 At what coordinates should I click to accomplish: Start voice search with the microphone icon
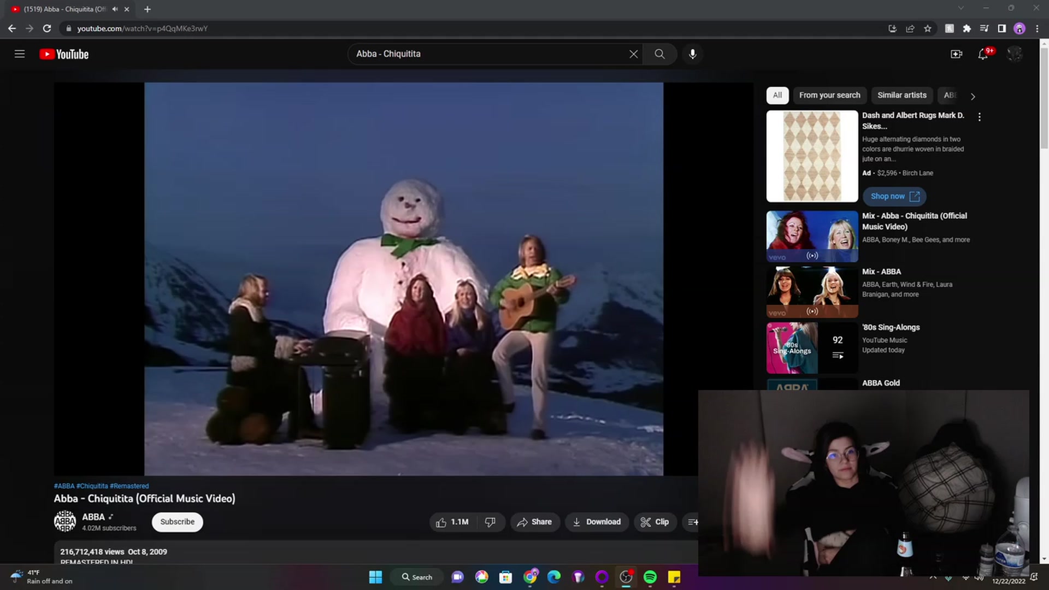(692, 54)
